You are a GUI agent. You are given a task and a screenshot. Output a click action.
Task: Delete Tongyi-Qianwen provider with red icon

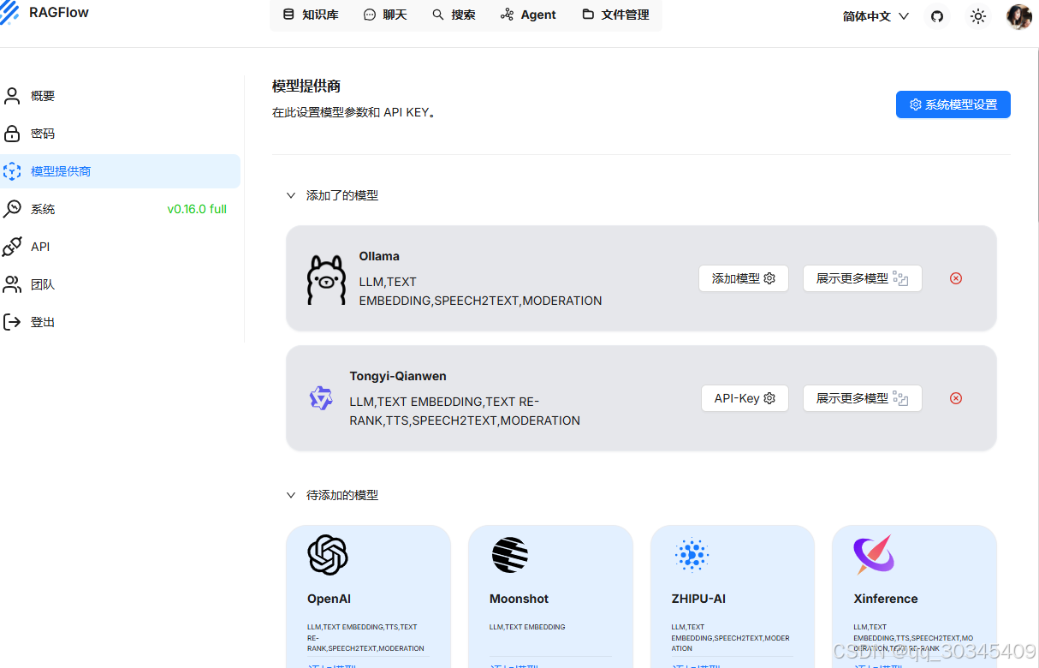pos(956,398)
